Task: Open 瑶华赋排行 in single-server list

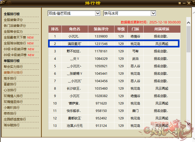Action: tap(12, 125)
